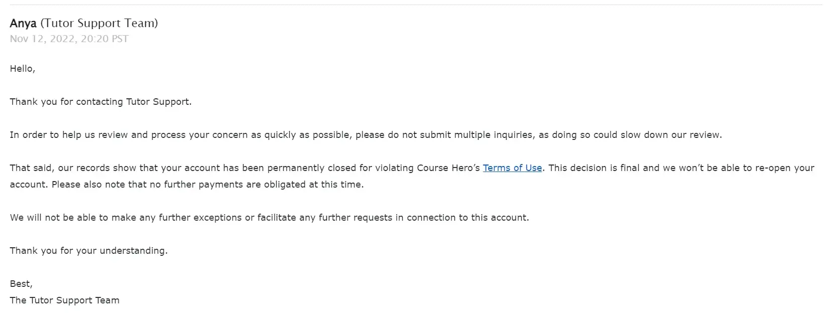
Task: Click the sender name Anya
Action: coord(23,23)
